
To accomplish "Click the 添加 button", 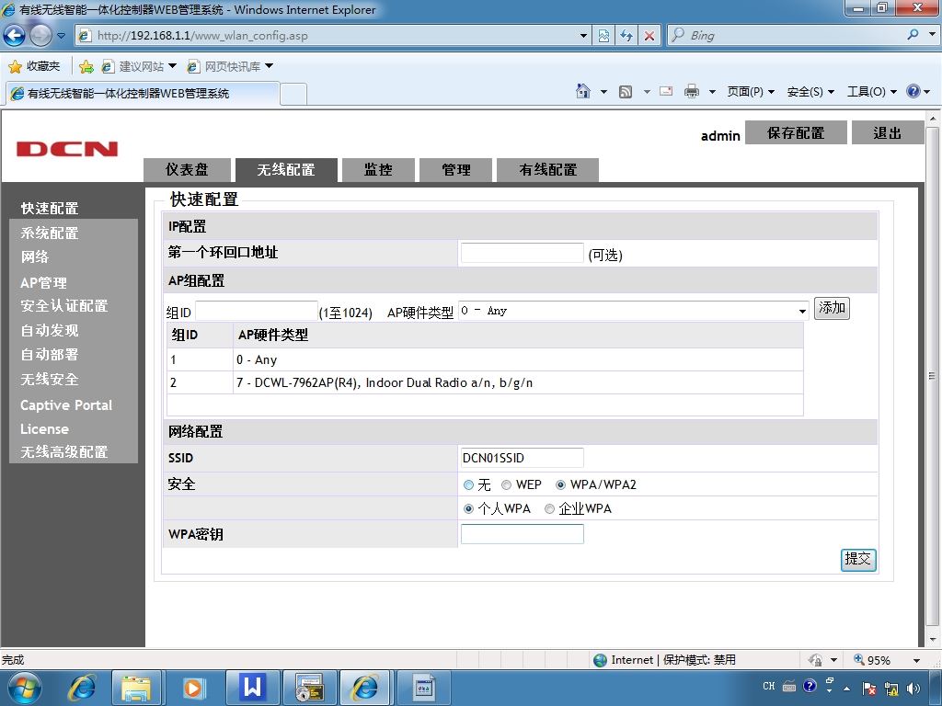I will click(x=832, y=308).
